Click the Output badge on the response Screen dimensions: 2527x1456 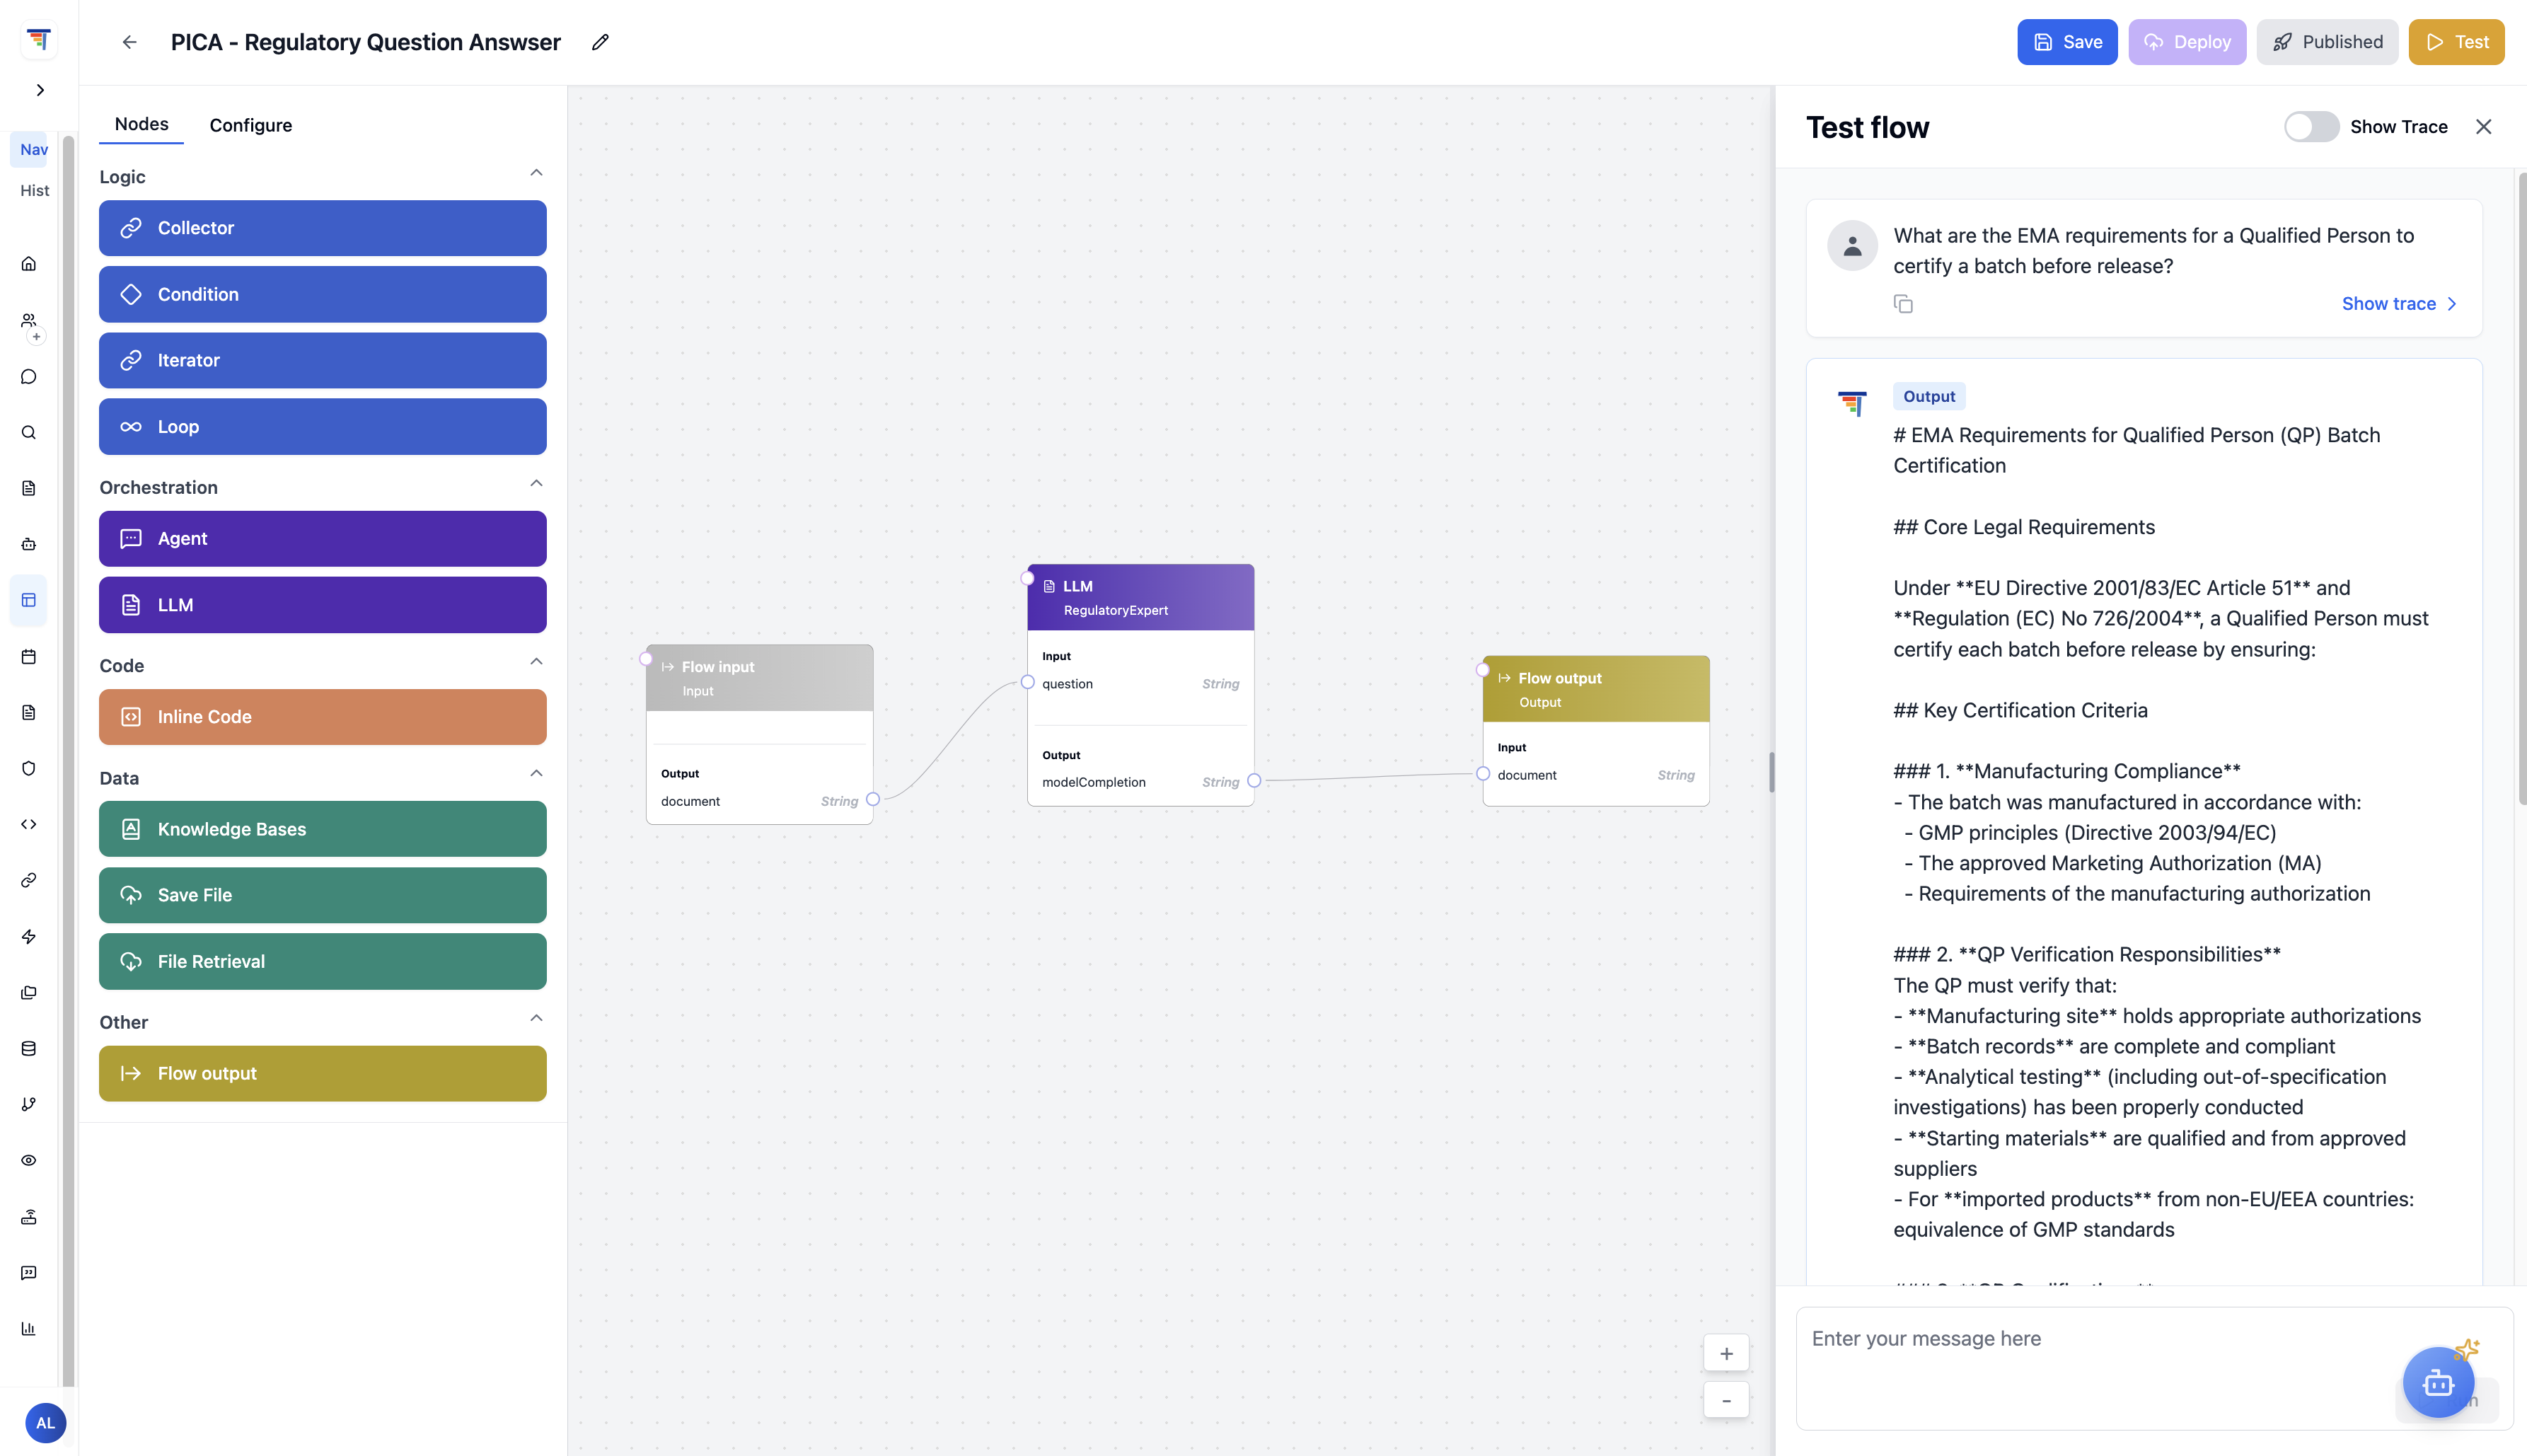pos(1929,396)
